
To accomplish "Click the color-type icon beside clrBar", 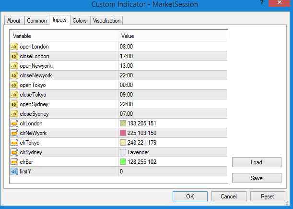I will click(14, 162).
